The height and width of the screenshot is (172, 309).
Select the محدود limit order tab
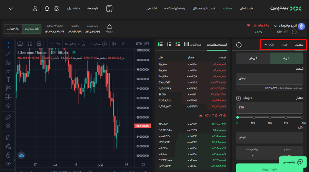coord(299,45)
